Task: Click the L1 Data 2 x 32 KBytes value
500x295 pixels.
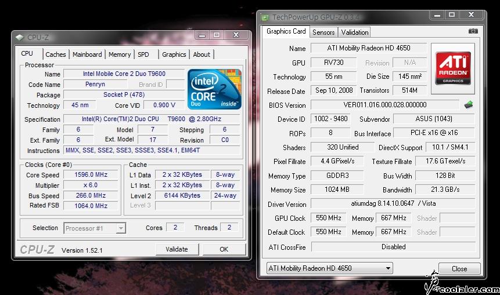Action: tap(182, 174)
